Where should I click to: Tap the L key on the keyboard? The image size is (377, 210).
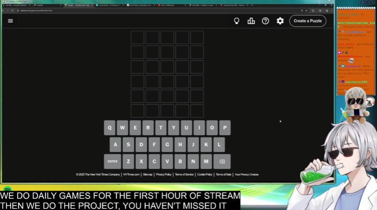[x=219, y=145]
